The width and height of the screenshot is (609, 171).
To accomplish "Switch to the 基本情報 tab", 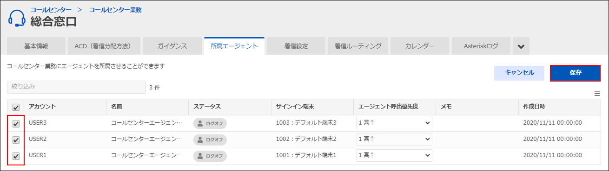I will pyautogui.click(x=36, y=46).
